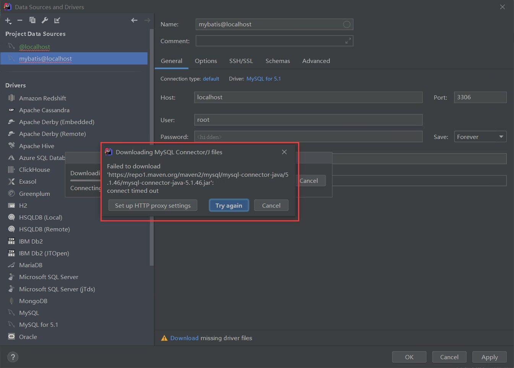Click the color circle in Name field
514x368 pixels.
coord(347,24)
